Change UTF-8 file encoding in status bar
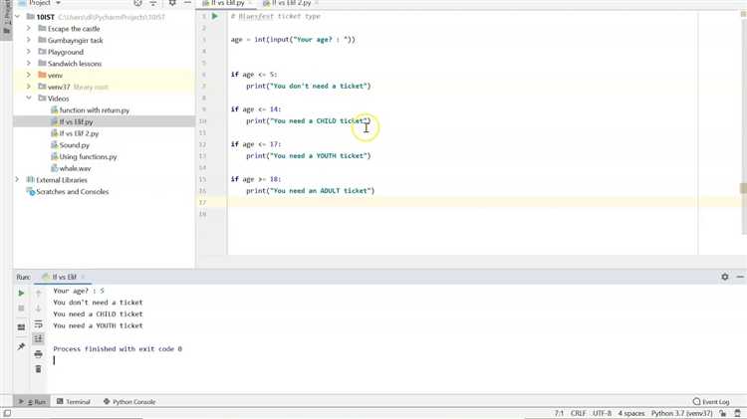 coord(603,413)
